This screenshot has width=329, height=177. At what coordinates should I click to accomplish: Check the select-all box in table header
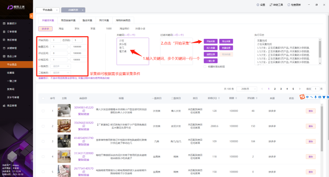click(x=43, y=98)
